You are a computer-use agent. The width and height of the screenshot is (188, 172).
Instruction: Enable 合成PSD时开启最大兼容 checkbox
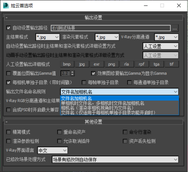pos(8,110)
